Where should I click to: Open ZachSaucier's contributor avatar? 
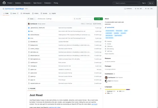point(106,77)
